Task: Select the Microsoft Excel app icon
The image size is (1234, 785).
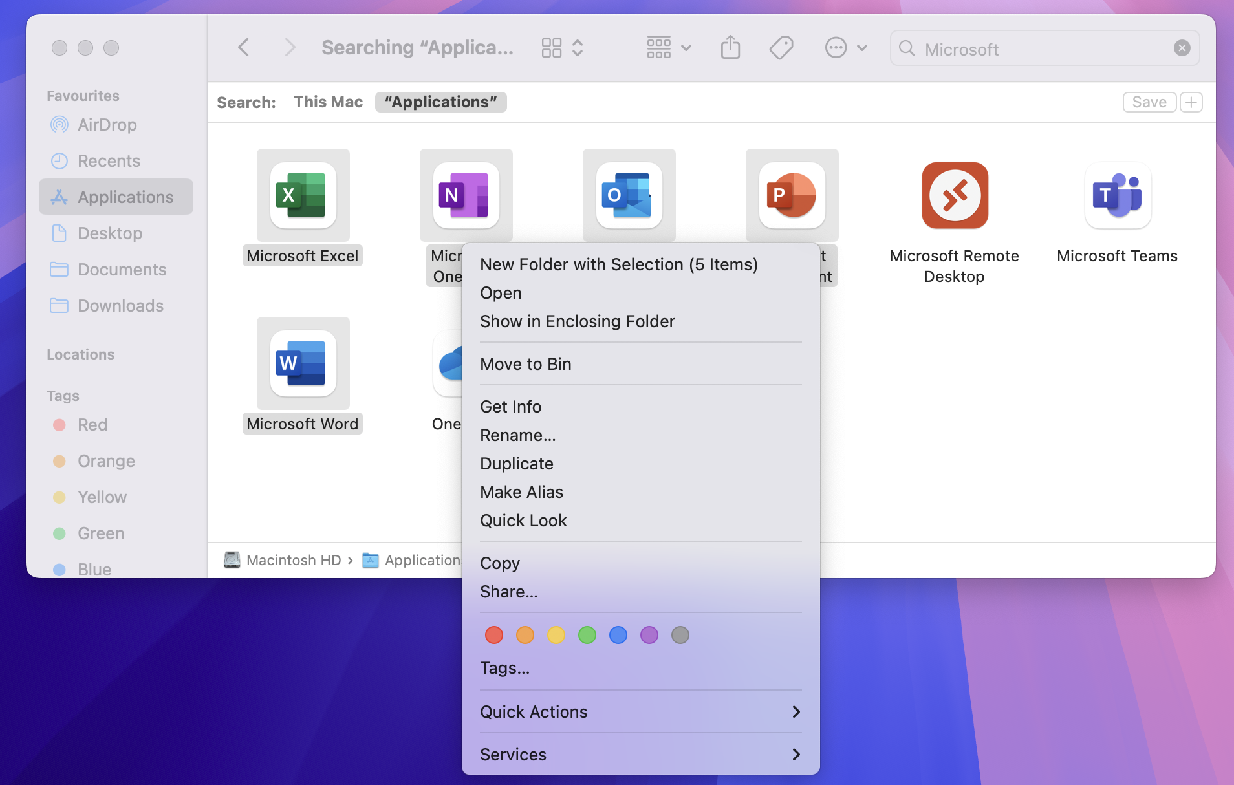Action: [303, 195]
